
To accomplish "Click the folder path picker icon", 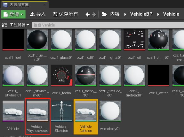I will tap(104, 14).
